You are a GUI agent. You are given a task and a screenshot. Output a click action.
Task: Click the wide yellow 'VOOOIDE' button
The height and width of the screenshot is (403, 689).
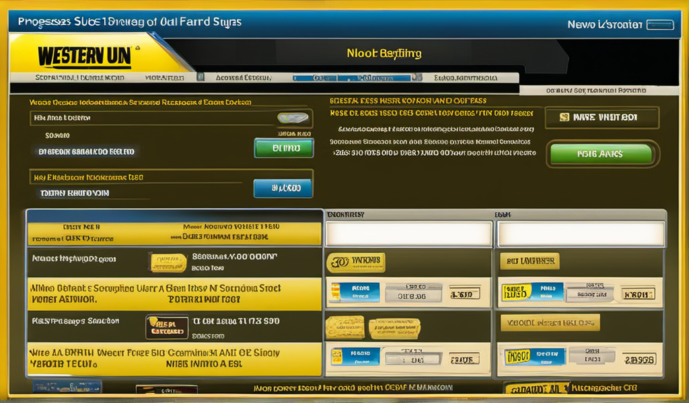548,323
